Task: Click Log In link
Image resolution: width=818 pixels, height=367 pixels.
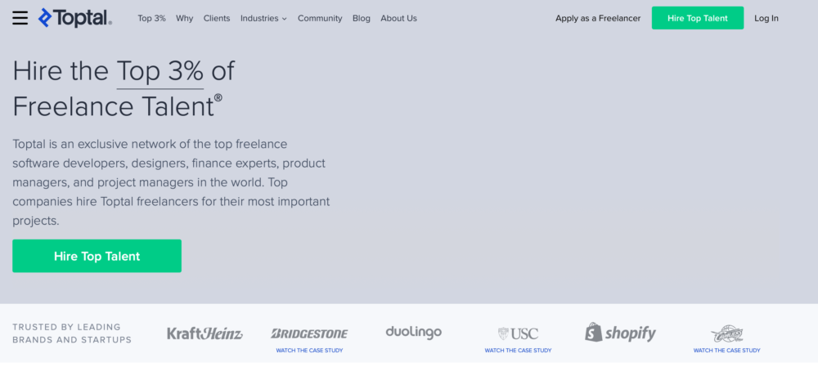Action: coord(766,18)
